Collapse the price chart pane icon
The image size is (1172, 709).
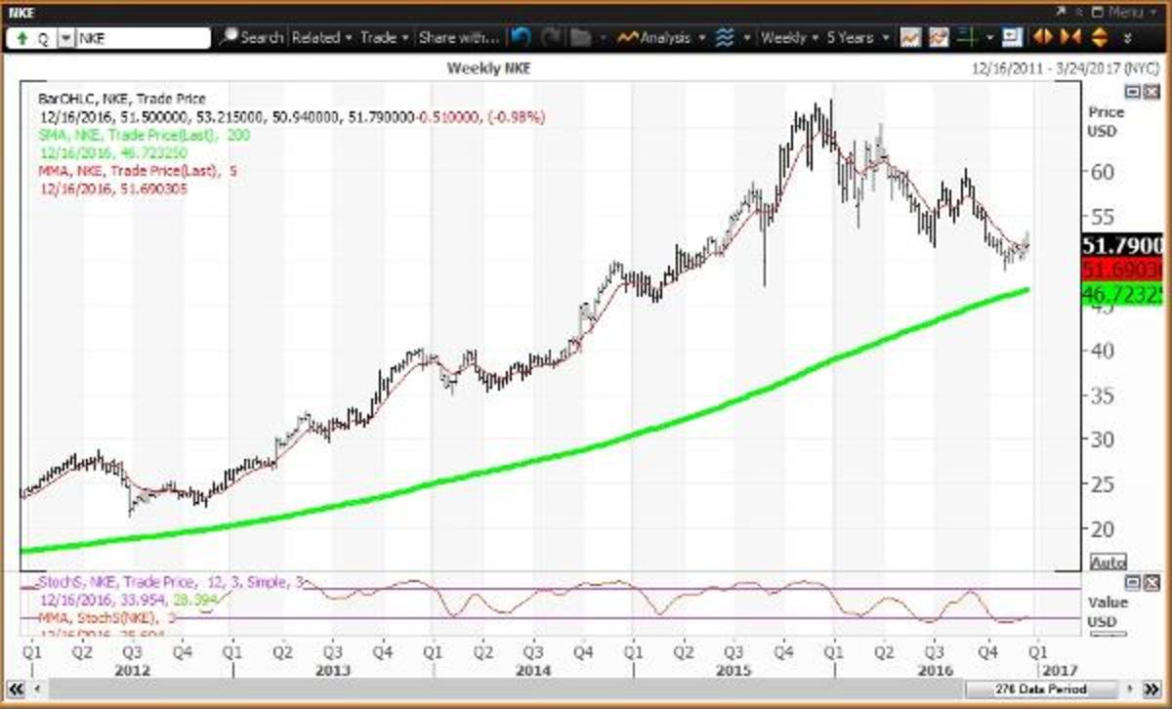tap(1130, 92)
